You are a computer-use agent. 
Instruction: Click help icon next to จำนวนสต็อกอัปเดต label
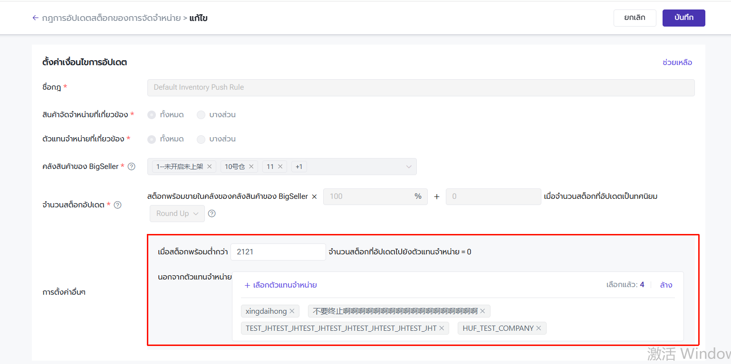click(x=118, y=205)
